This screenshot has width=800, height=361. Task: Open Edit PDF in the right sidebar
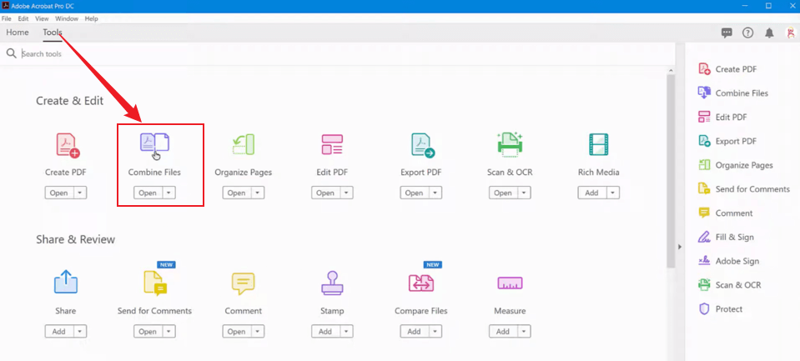[722, 118]
